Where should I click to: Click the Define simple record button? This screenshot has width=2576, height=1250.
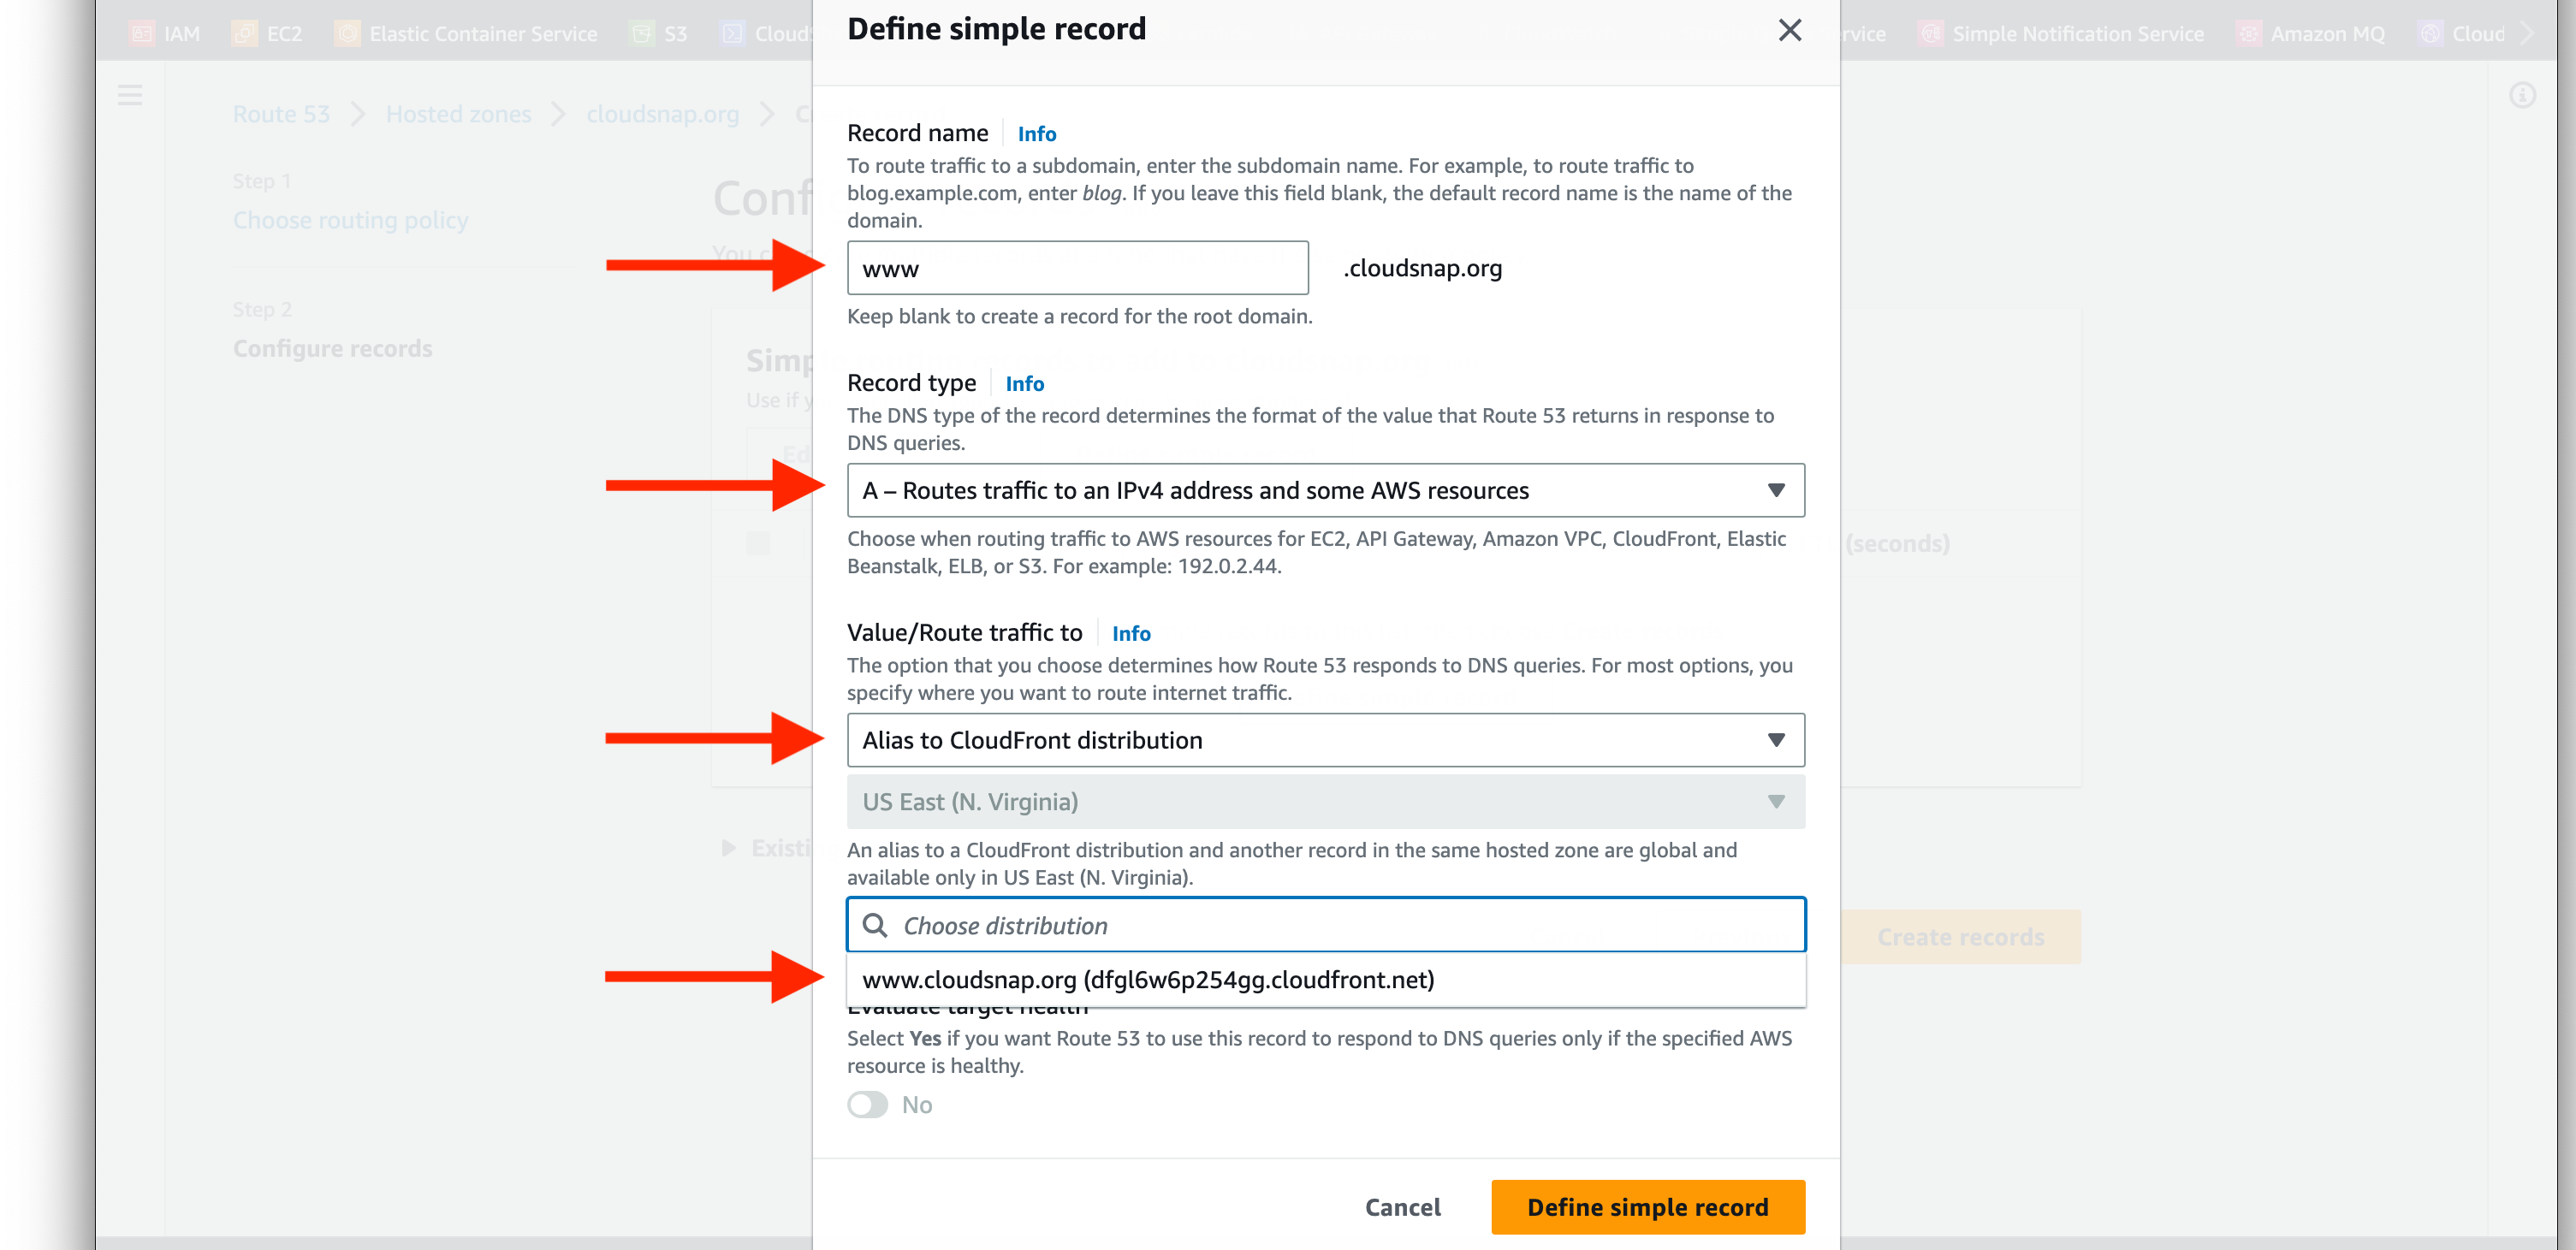(x=1647, y=1207)
